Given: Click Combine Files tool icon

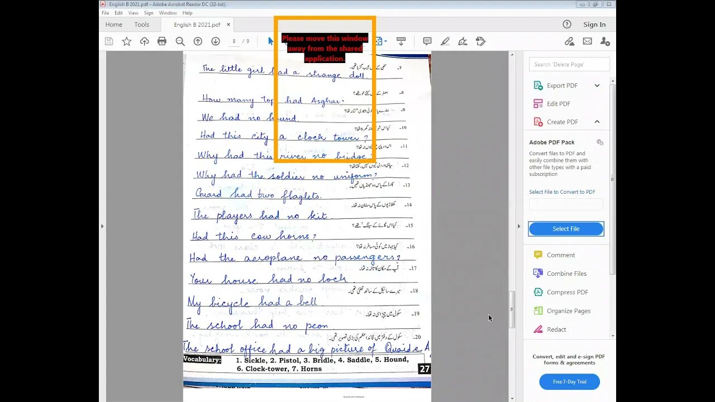Looking at the screenshot, I should tap(538, 273).
